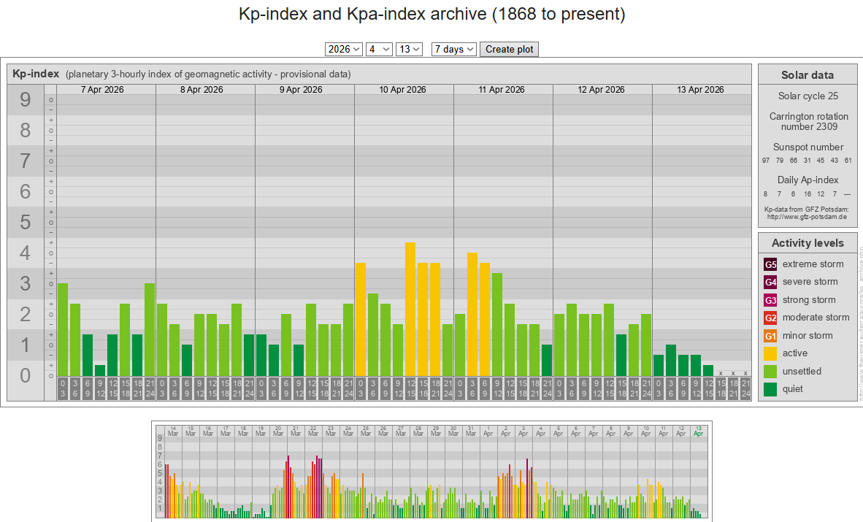
Task: Click the G4 severe storm legend icon
Action: [770, 282]
